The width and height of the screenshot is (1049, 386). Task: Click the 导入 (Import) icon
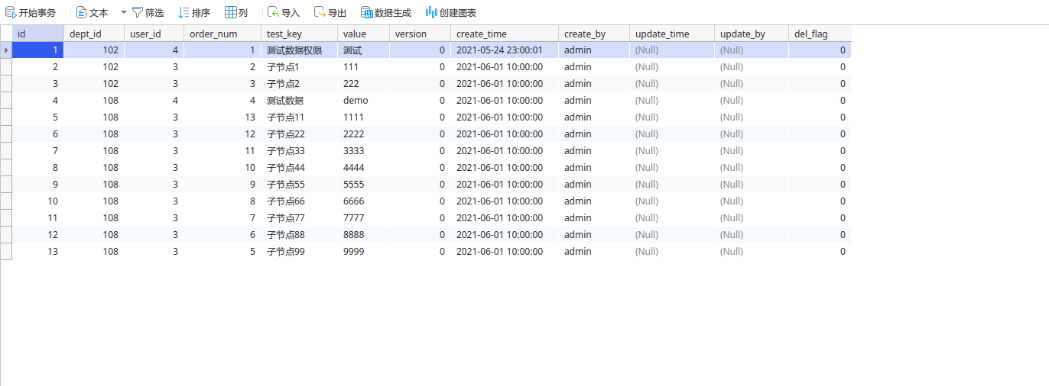coord(273,13)
